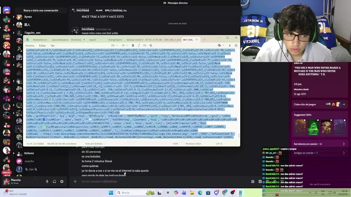This screenshot has width=351, height=197.
Task: Click the NUEVO badge in server list
Action: click(x=7, y=173)
